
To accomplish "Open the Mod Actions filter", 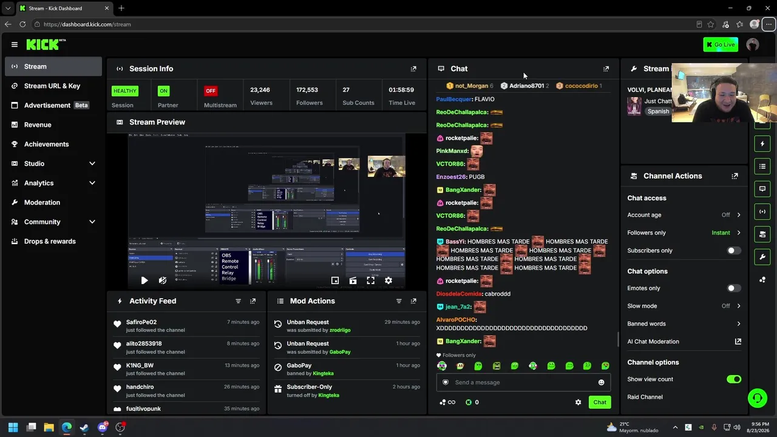I will click(399, 301).
